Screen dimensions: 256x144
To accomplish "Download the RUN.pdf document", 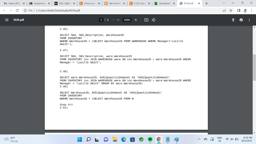I will (233, 20).
